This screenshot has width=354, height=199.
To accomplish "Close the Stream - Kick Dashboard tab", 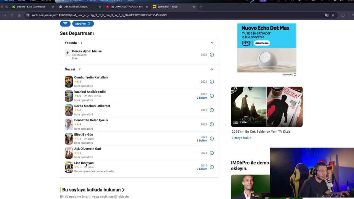I will pyautogui.click(x=53, y=7).
